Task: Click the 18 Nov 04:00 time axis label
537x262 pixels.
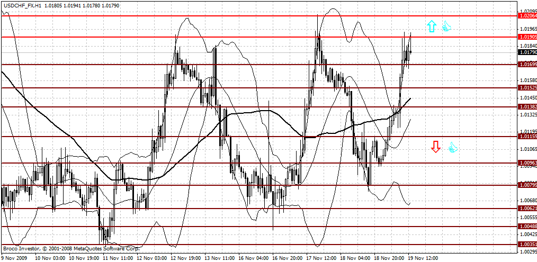Action: click(x=355, y=258)
